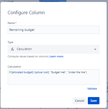
Task: Click the {actual cost} token in formula
Action: pyautogui.click(x=42, y=72)
